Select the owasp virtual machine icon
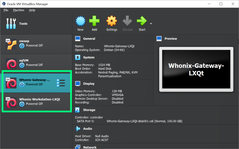This screenshot has height=149, width=239. 11,44
